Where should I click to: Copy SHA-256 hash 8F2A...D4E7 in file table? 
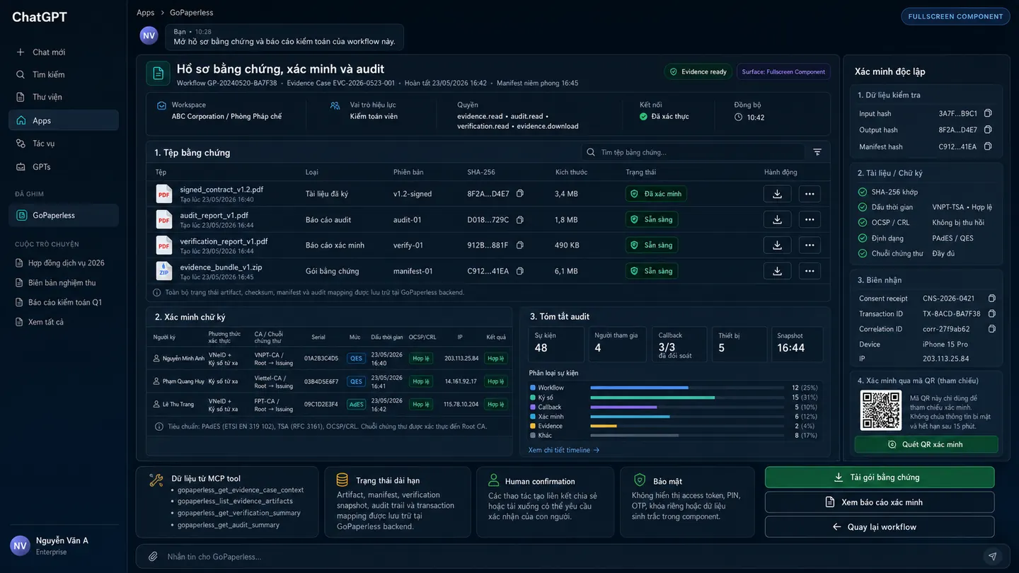[x=520, y=194]
